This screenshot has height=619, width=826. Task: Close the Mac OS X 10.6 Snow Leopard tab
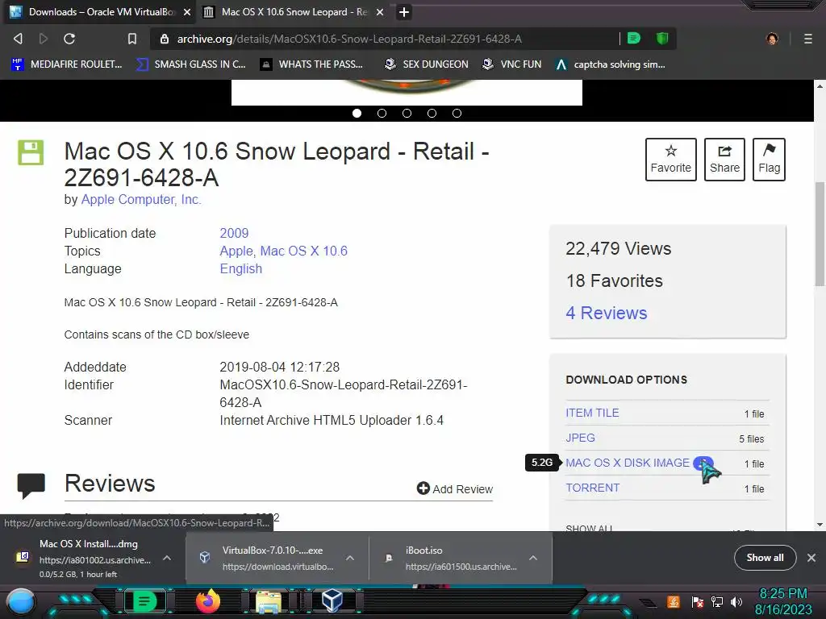[380, 12]
